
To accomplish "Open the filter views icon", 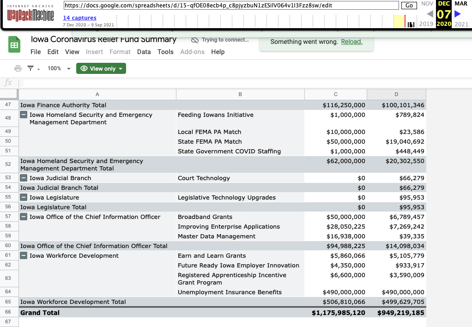I will tap(30, 68).
